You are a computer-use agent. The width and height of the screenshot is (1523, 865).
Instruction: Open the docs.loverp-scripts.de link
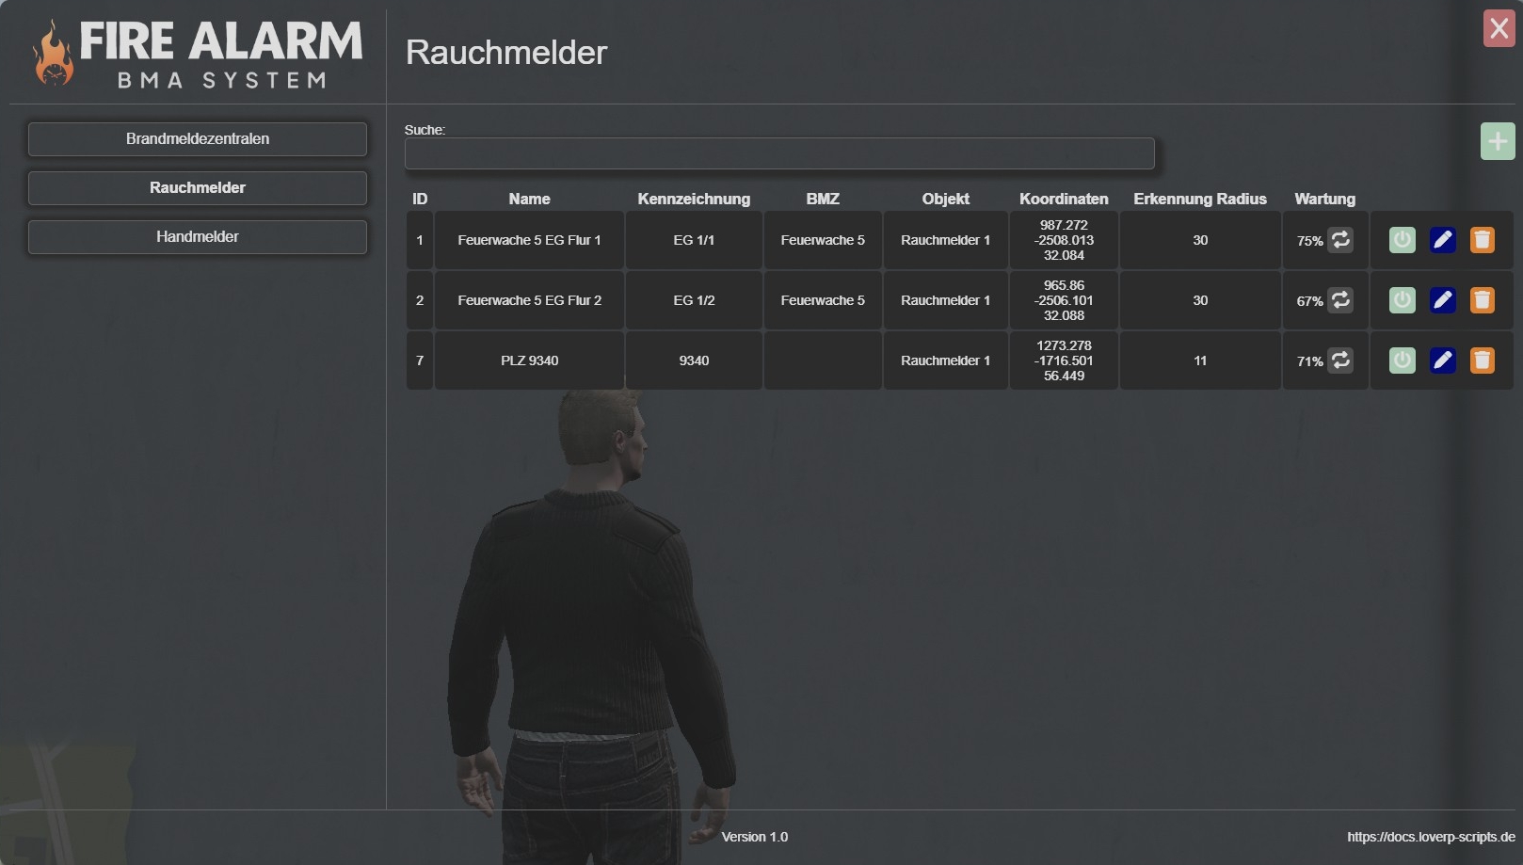coord(1431,837)
